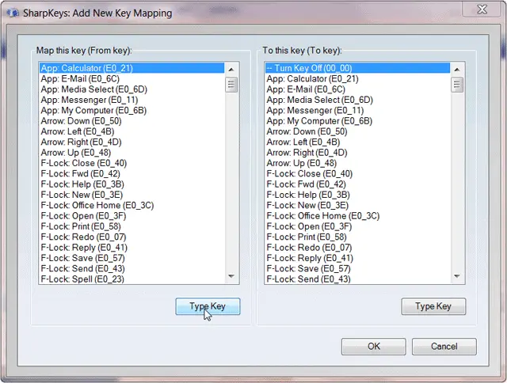
Task: Select F-Lock: Close (E0_40) in To key list
Action: coord(357,174)
